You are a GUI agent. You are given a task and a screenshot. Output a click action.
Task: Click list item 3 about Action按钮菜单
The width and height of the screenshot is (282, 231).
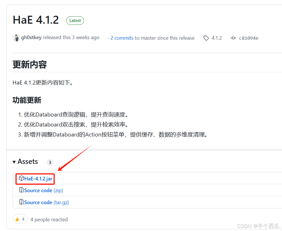pyautogui.click(x=116, y=134)
